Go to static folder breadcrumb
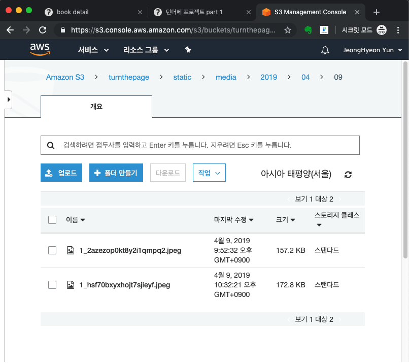Viewport: 409px width, 363px height. [x=182, y=77]
